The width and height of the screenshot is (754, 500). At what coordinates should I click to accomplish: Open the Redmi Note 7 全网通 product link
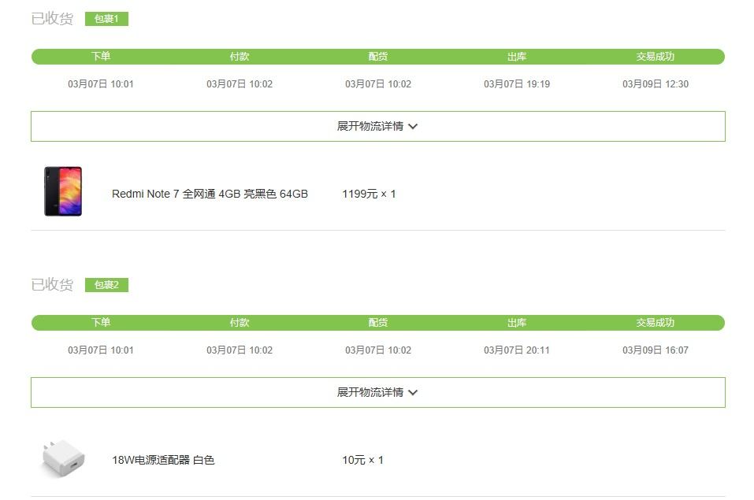point(210,194)
